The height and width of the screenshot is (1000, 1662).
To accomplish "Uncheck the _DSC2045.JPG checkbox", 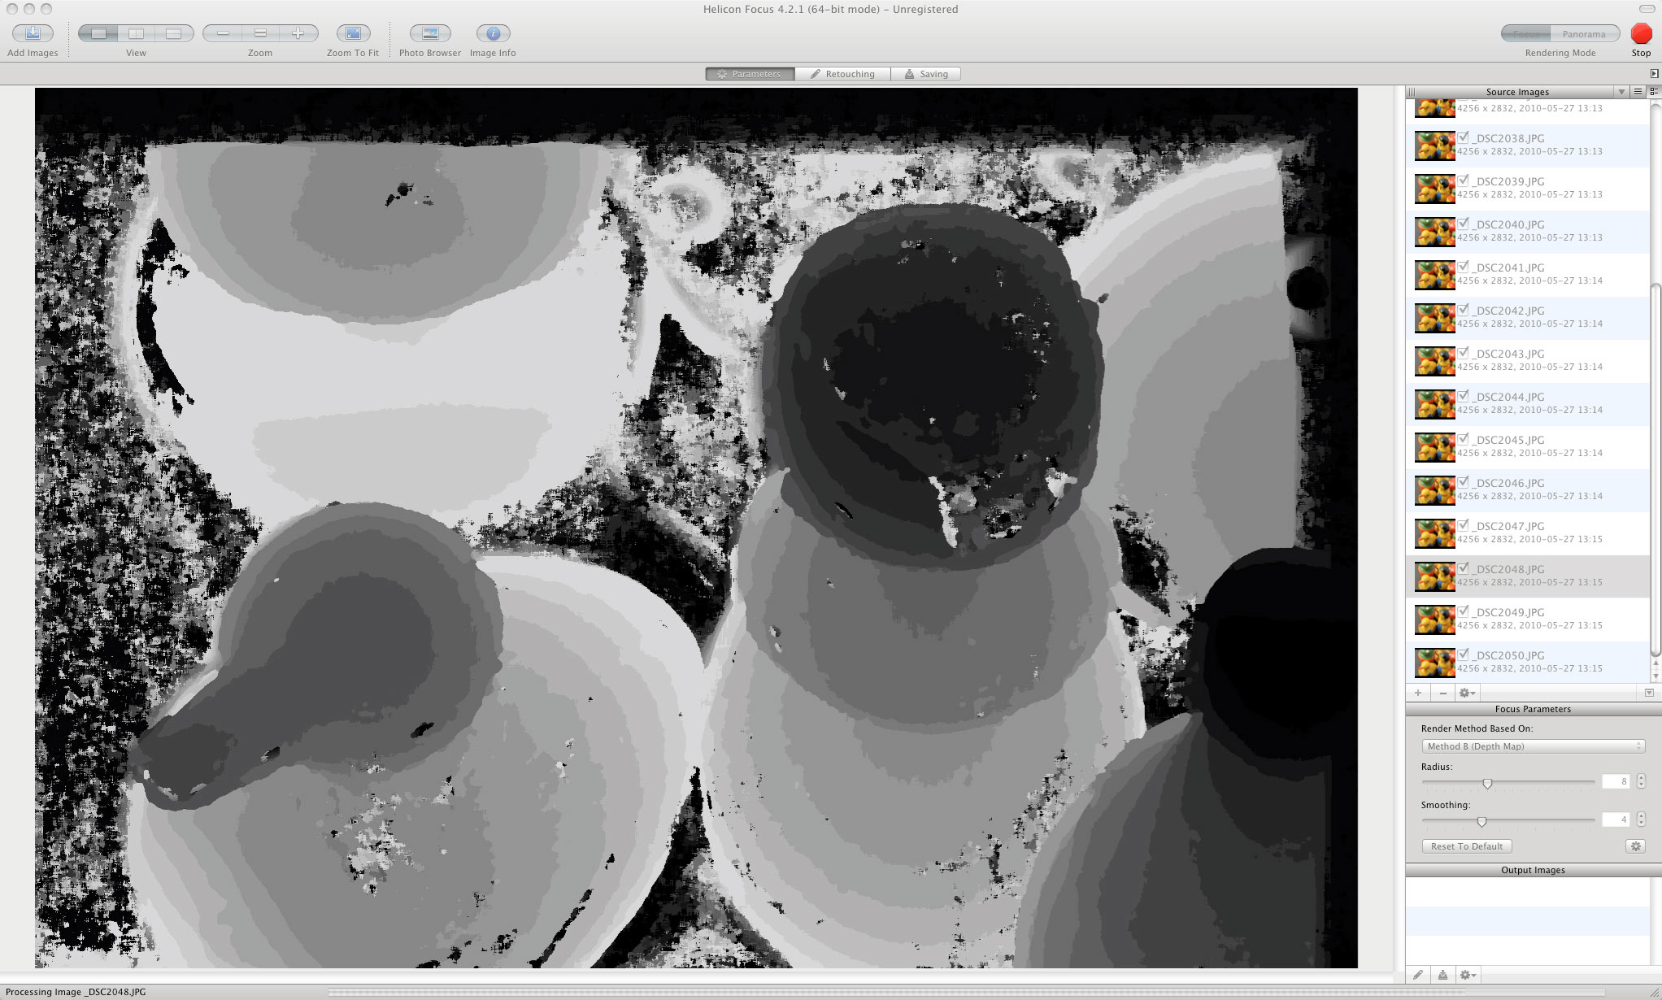I will pyautogui.click(x=1464, y=439).
